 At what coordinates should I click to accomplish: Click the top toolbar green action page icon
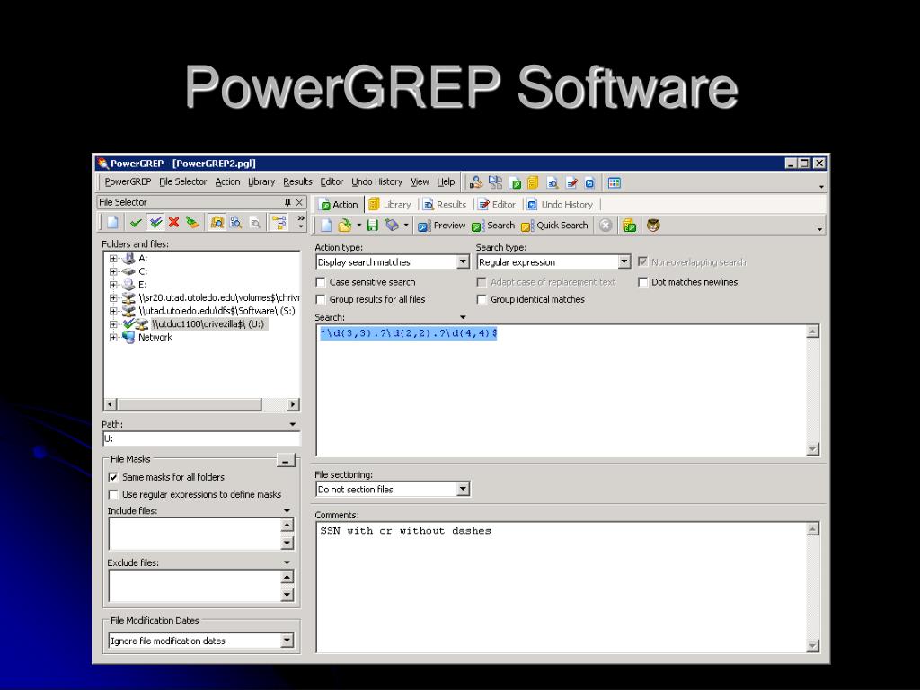tap(515, 182)
